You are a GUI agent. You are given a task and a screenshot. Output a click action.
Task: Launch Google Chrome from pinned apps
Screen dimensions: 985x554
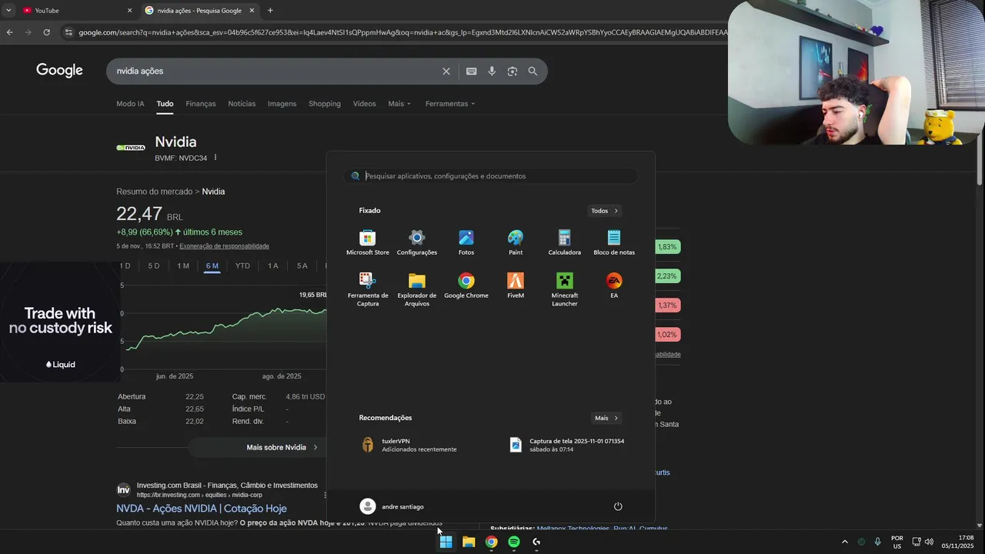pyautogui.click(x=466, y=285)
